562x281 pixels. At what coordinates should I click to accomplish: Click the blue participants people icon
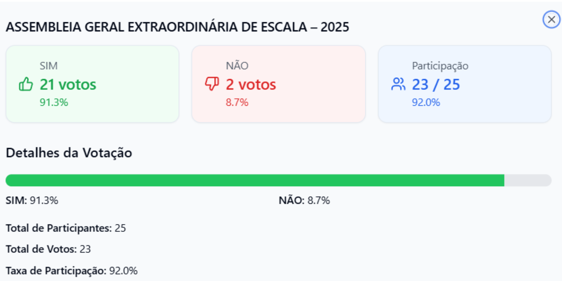tap(398, 84)
